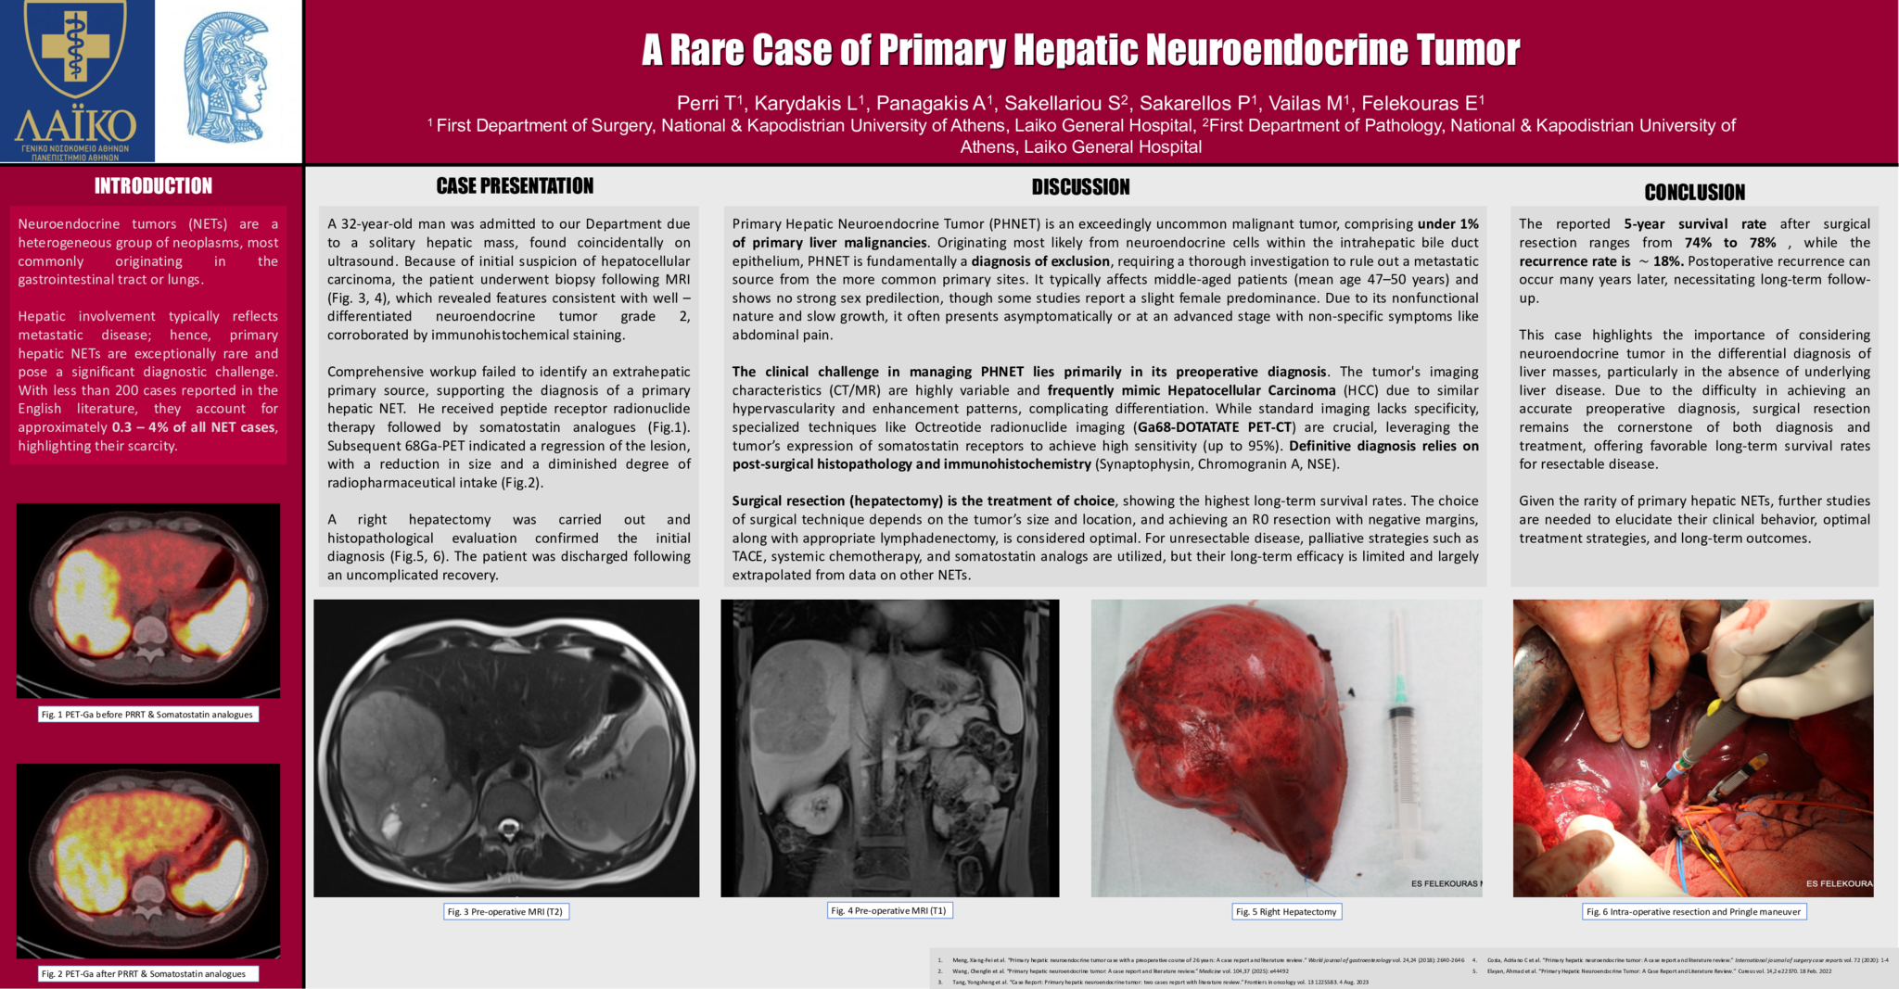Click the Athena head university emblem

[x=226, y=78]
